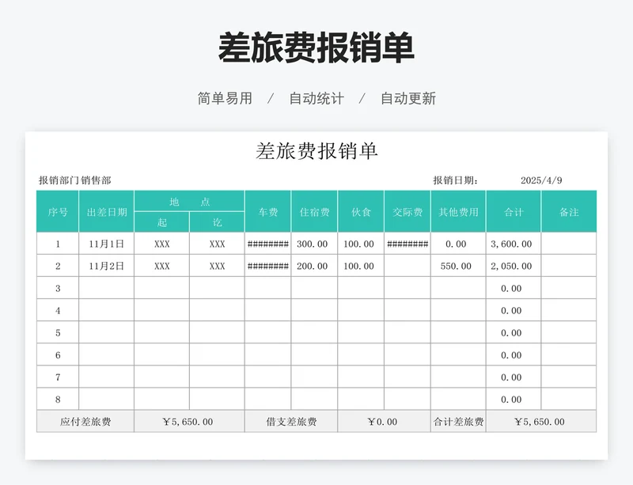This screenshot has height=485, width=633.
Task: Select row number 8 cell
Action: click(58, 399)
